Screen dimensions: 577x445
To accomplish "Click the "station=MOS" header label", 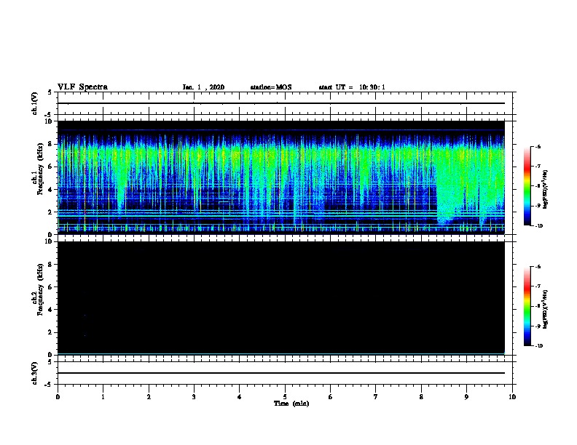I will click(x=271, y=87).
